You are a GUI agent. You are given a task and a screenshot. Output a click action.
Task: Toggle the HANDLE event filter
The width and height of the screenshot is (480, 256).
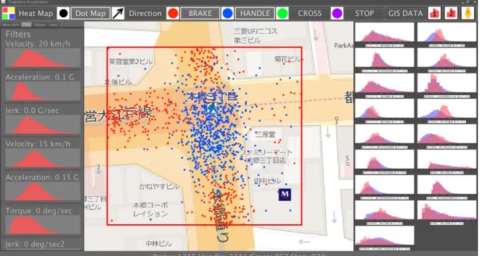tap(255, 13)
